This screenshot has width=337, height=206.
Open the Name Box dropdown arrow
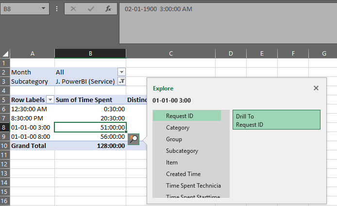(x=43, y=9)
